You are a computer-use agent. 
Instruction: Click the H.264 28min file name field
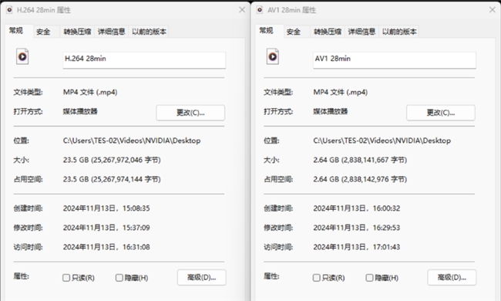point(144,60)
